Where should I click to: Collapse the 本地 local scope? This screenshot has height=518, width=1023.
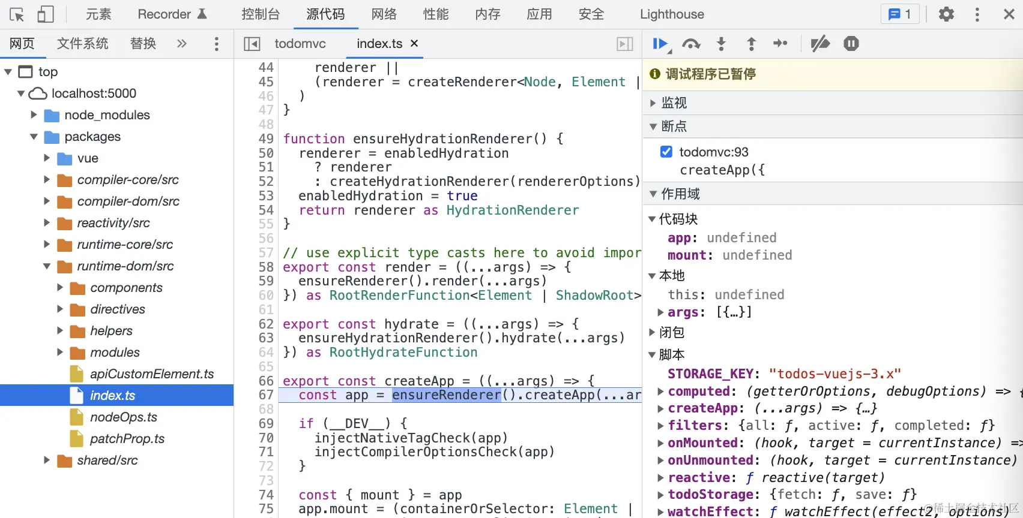point(652,276)
